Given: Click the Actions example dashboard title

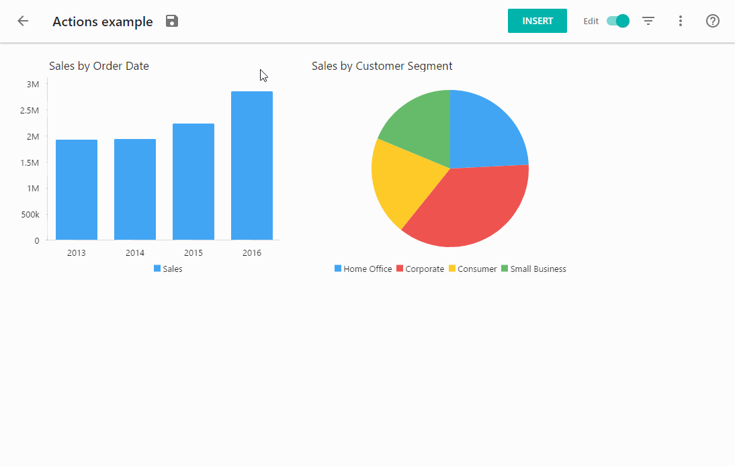Looking at the screenshot, I should (x=102, y=21).
